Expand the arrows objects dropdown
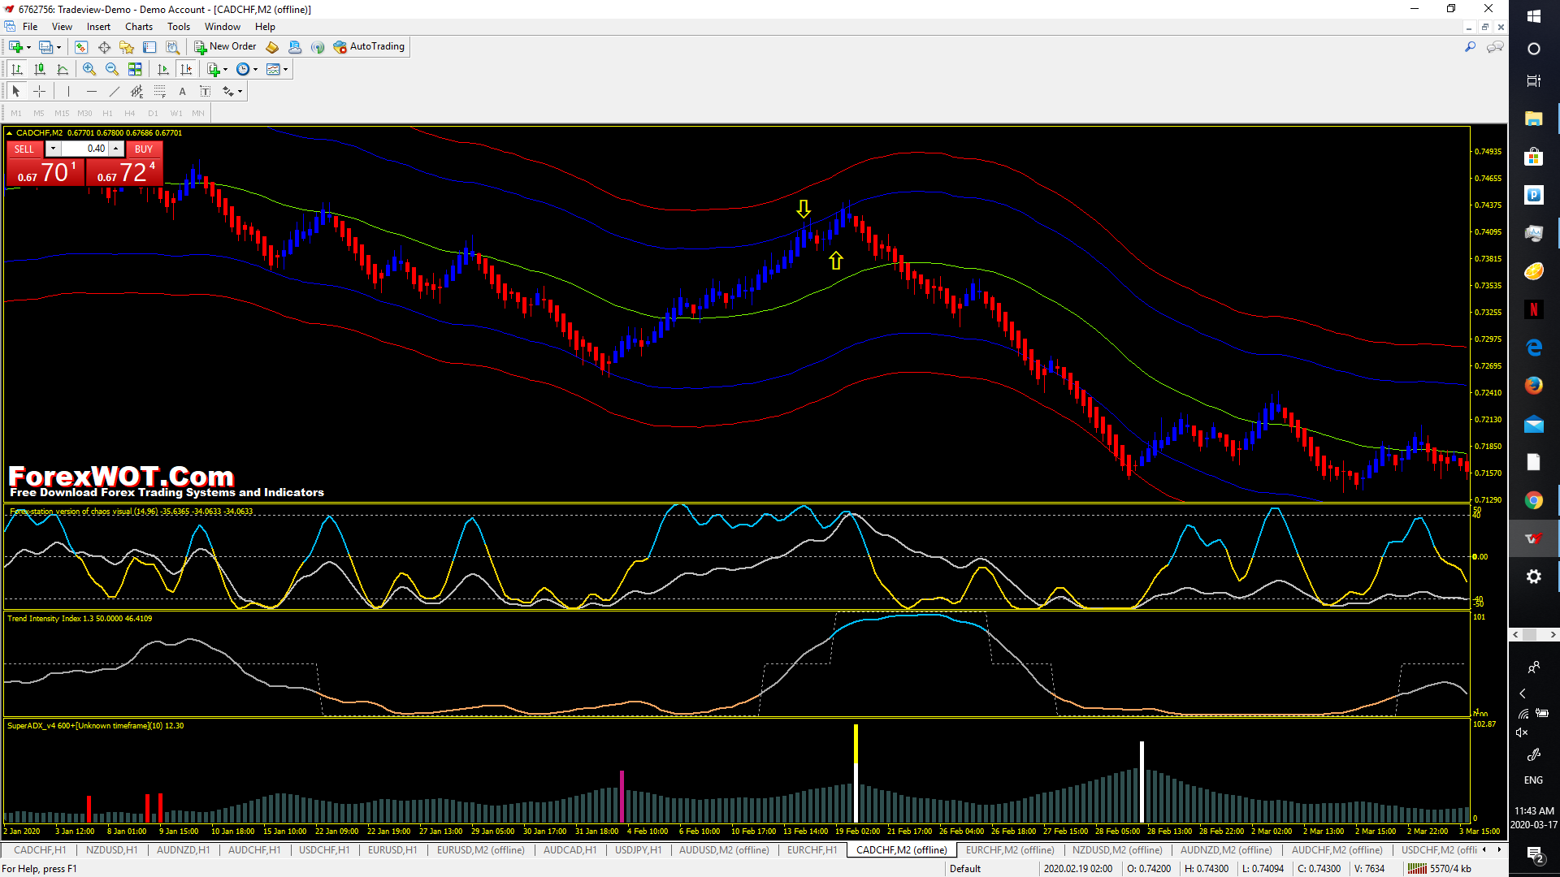 [240, 92]
